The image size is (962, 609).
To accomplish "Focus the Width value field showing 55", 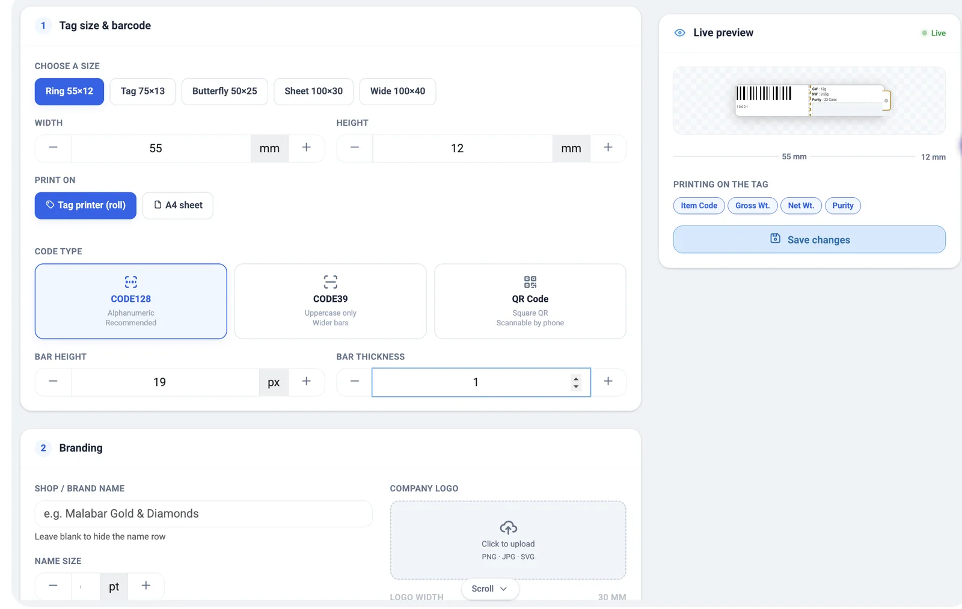I will (161, 148).
